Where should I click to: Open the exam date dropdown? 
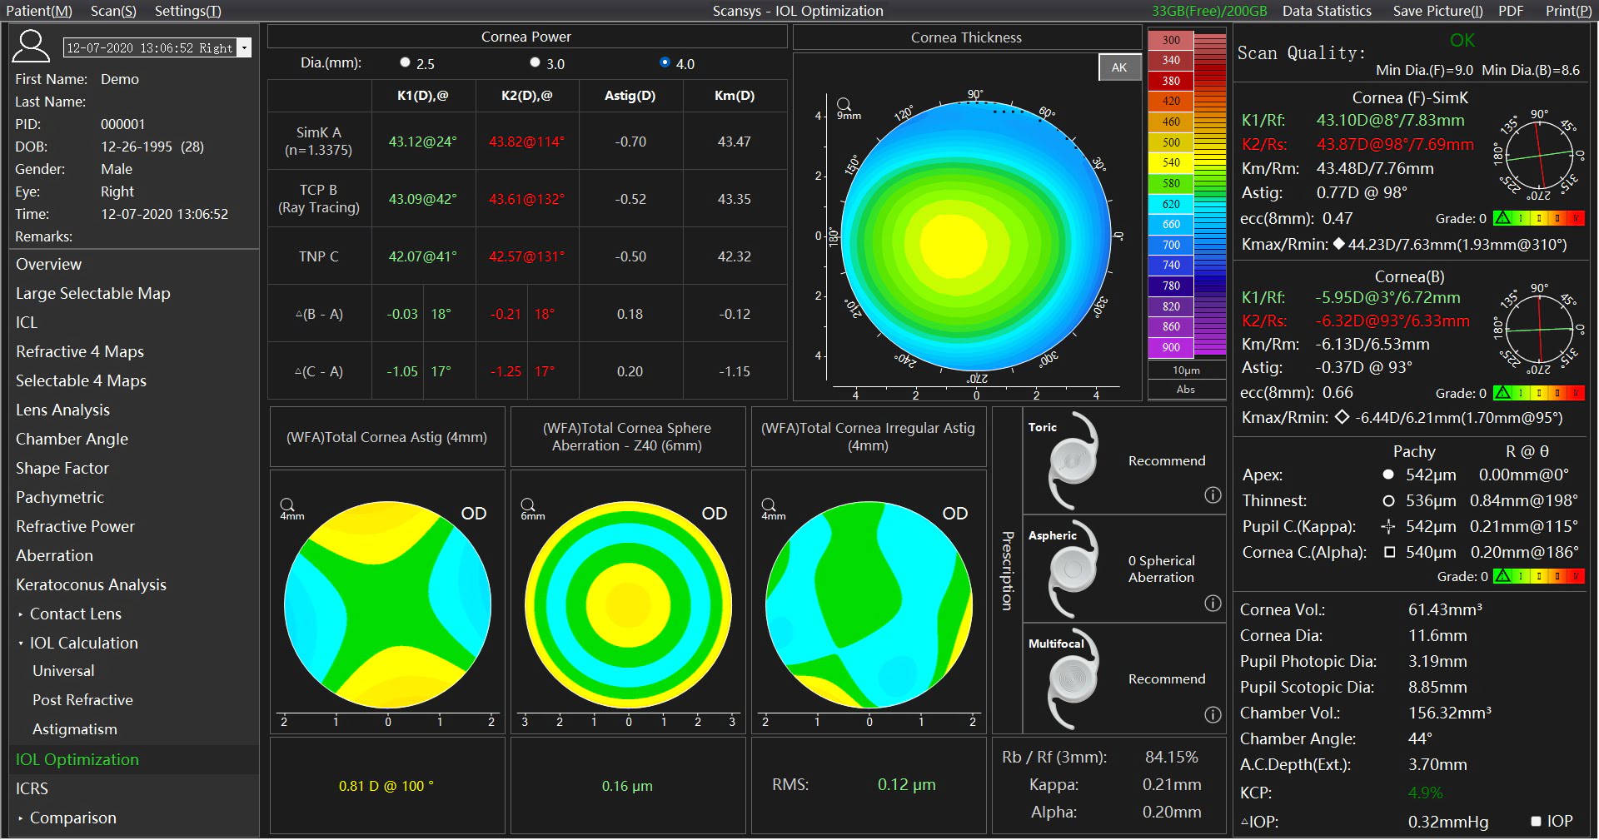point(244,48)
